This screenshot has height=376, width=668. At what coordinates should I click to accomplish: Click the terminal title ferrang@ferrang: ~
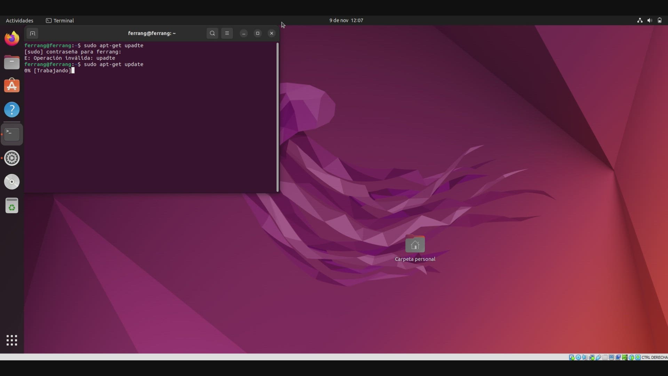[152, 33]
